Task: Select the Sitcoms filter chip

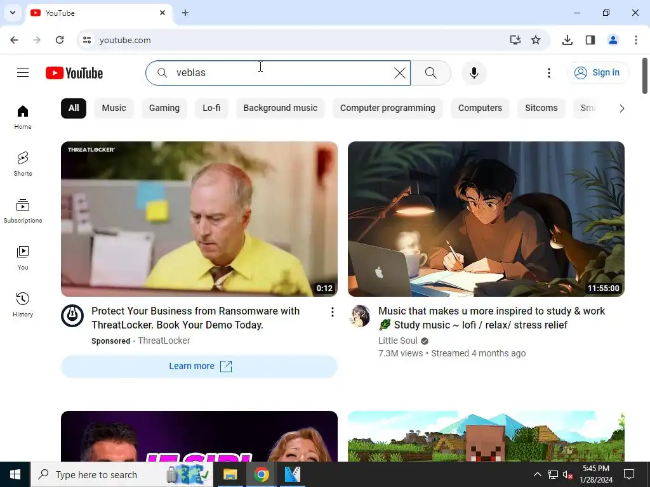Action: pyautogui.click(x=541, y=108)
